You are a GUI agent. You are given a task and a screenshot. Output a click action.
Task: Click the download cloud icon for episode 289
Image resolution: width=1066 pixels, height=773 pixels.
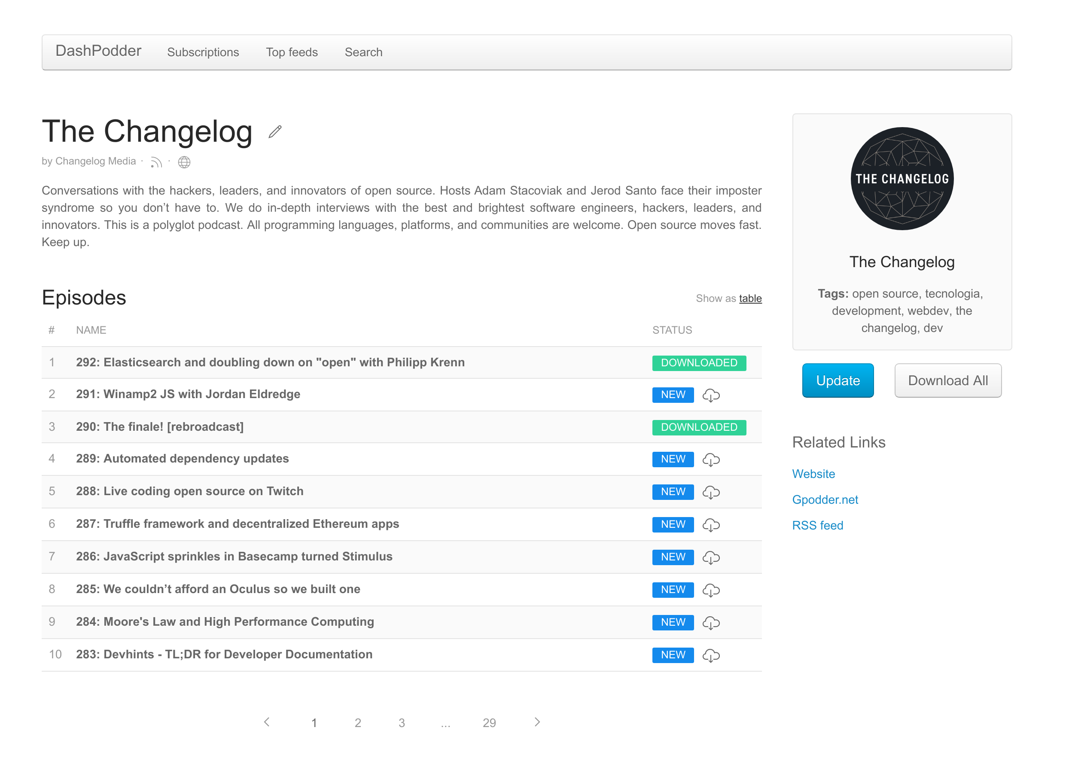(x=710, y=460)
